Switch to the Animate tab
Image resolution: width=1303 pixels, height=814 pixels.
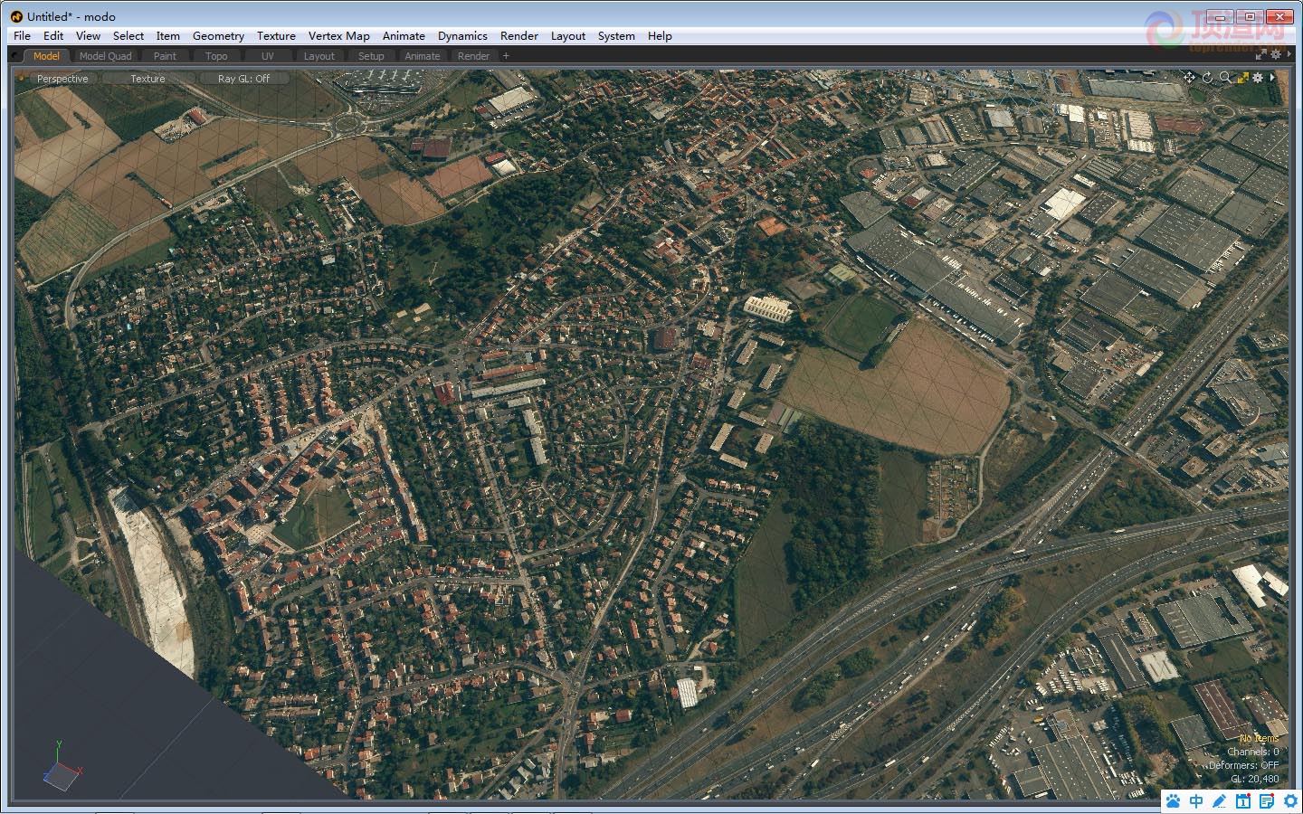tap(422, 56)
